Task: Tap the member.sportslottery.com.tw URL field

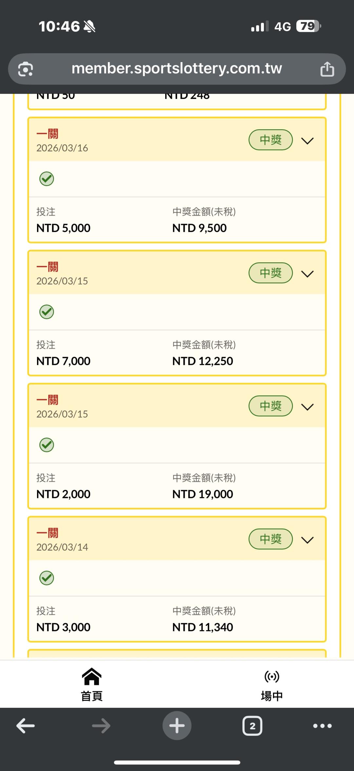Action: (x=177, y=69)
